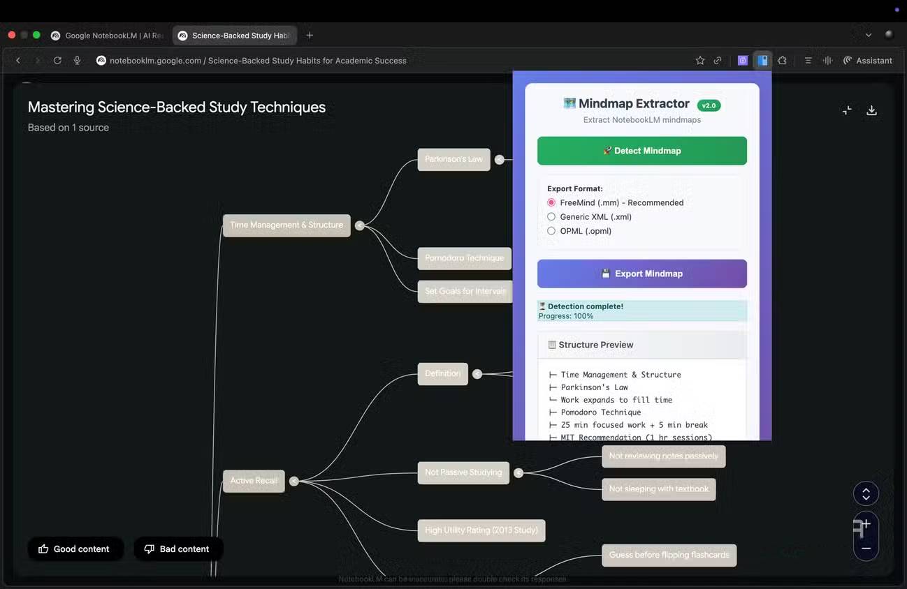Bookmark the page with the star icon
This screenshot has height=589, width=907.
[699, 61]
